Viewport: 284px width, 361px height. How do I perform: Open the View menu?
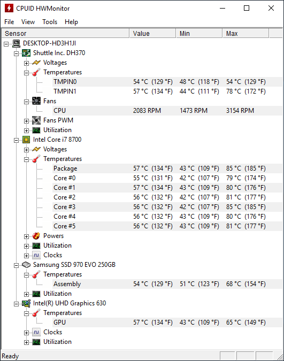[28, 22]
